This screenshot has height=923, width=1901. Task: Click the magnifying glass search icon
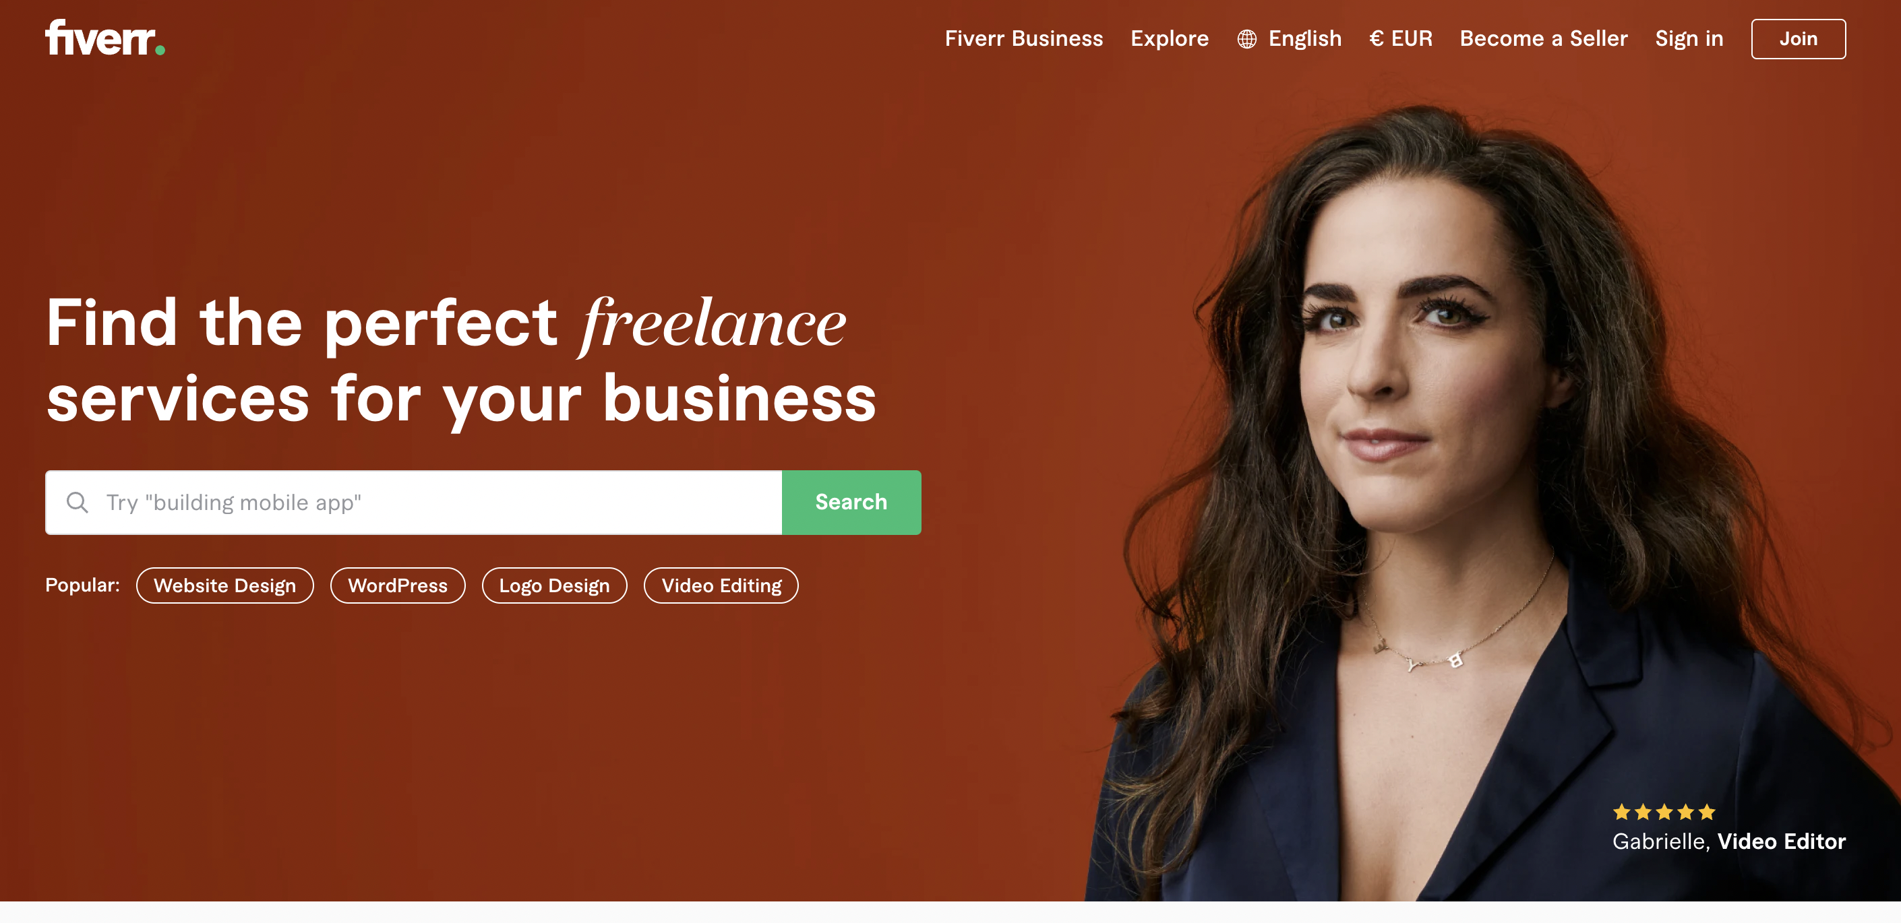77,503
